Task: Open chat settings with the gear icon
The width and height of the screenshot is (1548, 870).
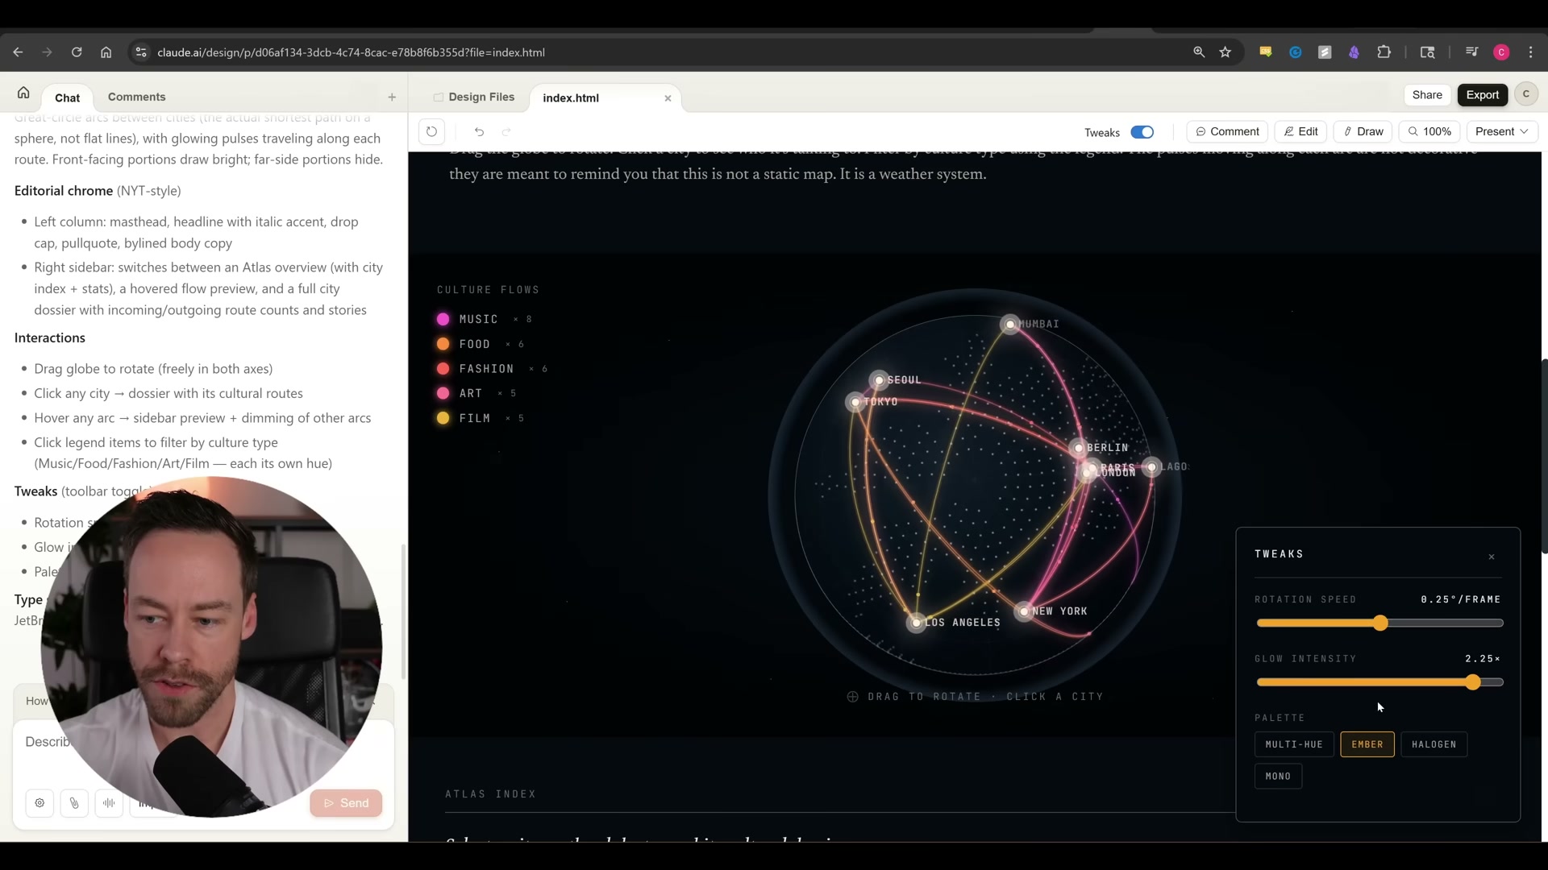Action: pos(40,802)
